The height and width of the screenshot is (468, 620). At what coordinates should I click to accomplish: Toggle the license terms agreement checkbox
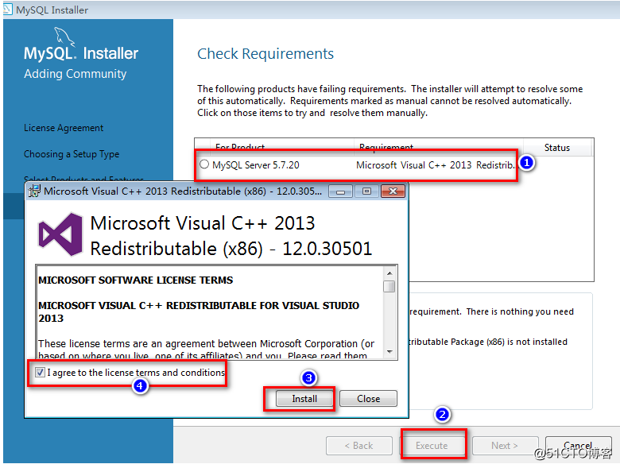coord(40,372)
